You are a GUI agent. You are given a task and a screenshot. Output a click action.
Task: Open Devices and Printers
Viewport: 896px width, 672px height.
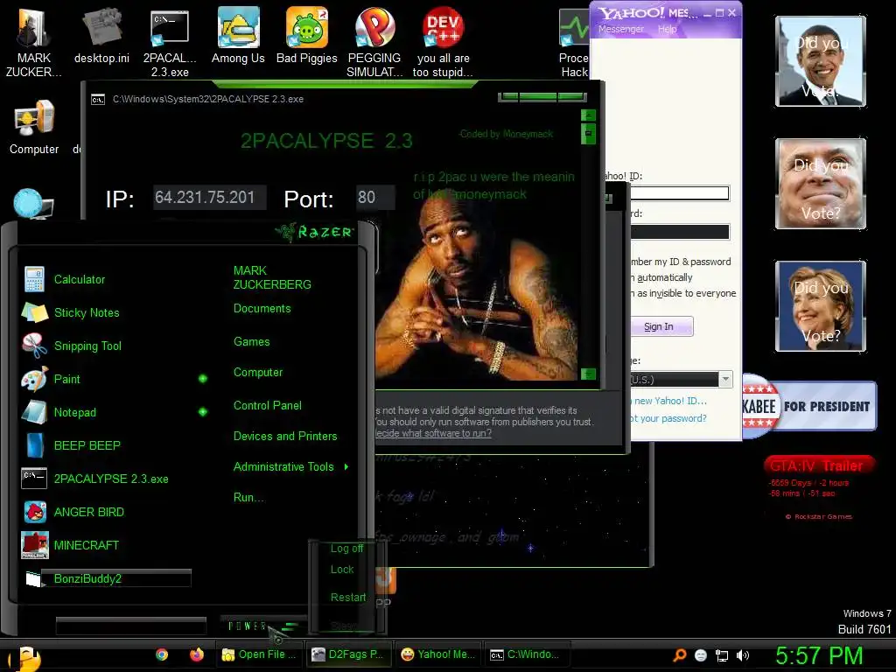pyautogui.click(x=285, y=436)
